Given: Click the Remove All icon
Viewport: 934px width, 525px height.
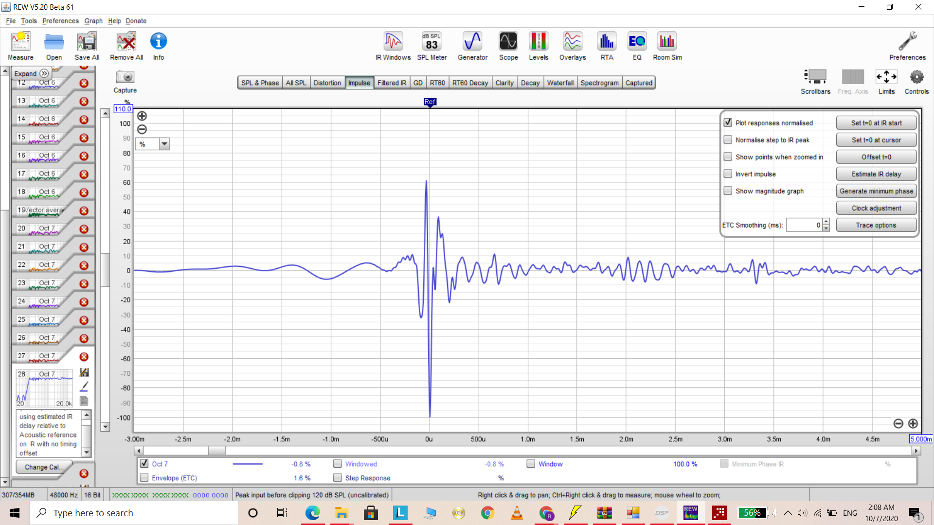Looking at the screenshot, I should pyautogui.click(x=126, y=46).
